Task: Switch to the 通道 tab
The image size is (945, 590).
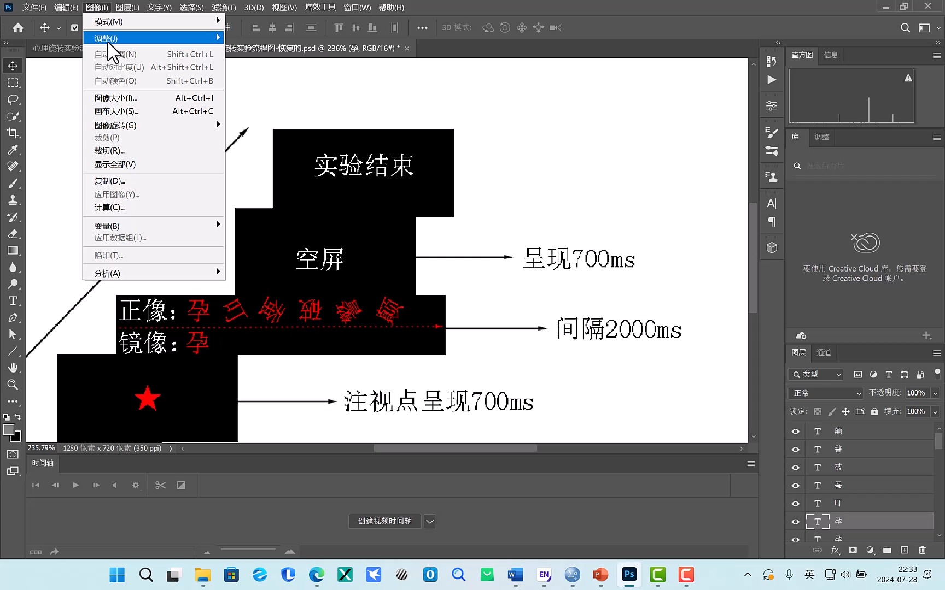Action: pyautogui.click(x=824, y=352)
